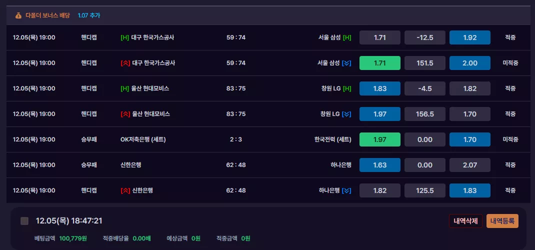Viewport: 535px width, 250px height.
Task: Select blue 1.83 odds in the -4.5 row
Action: (380, 88)
